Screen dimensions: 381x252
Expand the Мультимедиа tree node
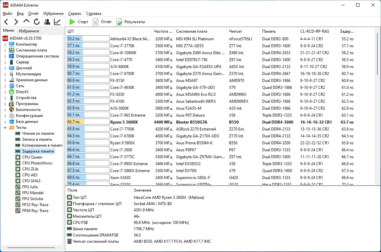point(5,74)
